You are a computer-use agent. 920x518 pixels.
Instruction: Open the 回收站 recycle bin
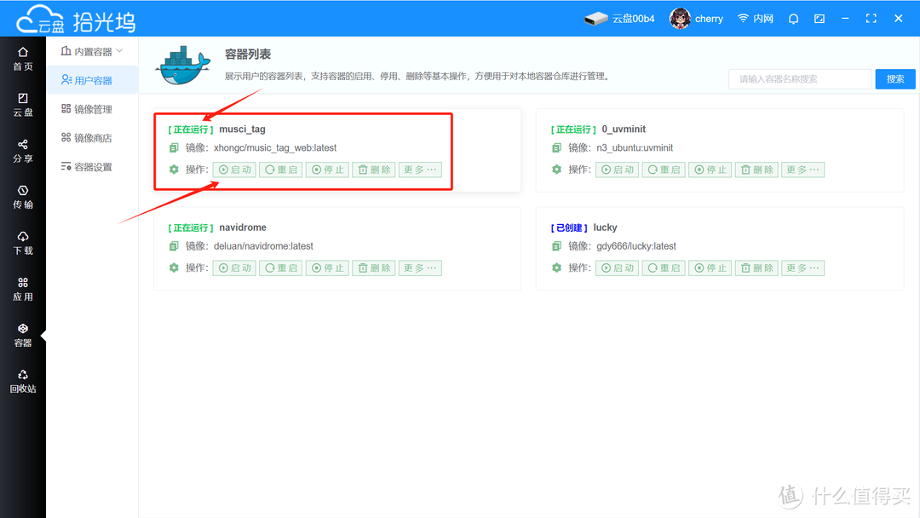[22, 379]
